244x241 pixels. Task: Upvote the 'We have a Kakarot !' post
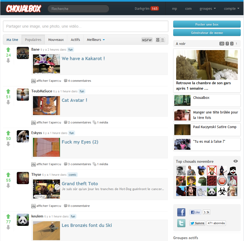(8, 50)
